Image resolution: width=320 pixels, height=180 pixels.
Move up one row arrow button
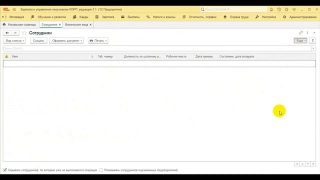click(x=302, y=164)
